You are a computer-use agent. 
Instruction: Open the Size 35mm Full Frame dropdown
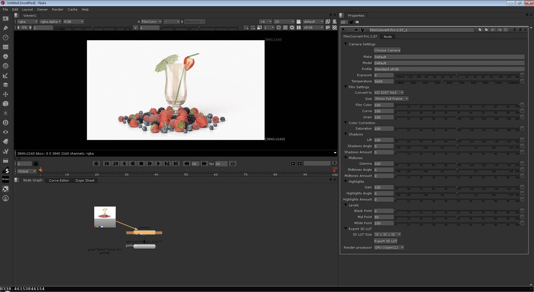click(x=391, y=99)
